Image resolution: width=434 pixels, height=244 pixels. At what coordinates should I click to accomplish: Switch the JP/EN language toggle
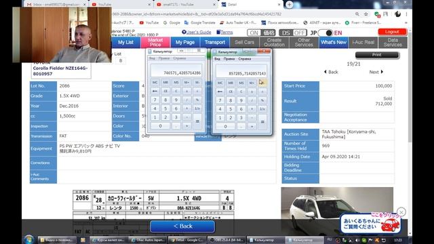click(x=325, y=33)
